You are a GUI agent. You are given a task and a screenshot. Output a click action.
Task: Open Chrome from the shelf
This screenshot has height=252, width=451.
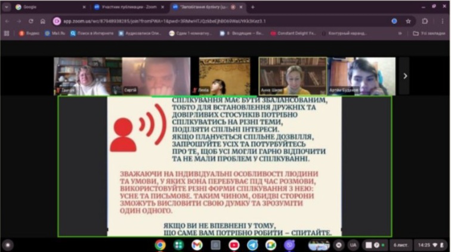160,245
